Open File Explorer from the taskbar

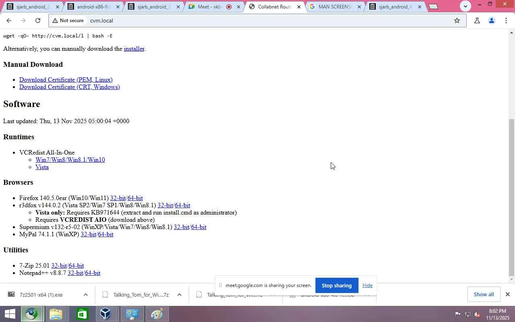point(56,314)
